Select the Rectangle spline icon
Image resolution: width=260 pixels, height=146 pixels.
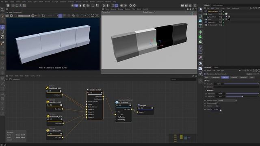200,16
